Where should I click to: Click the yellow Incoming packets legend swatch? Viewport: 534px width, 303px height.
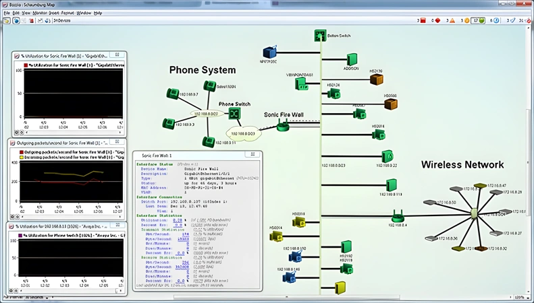[22, 158]
